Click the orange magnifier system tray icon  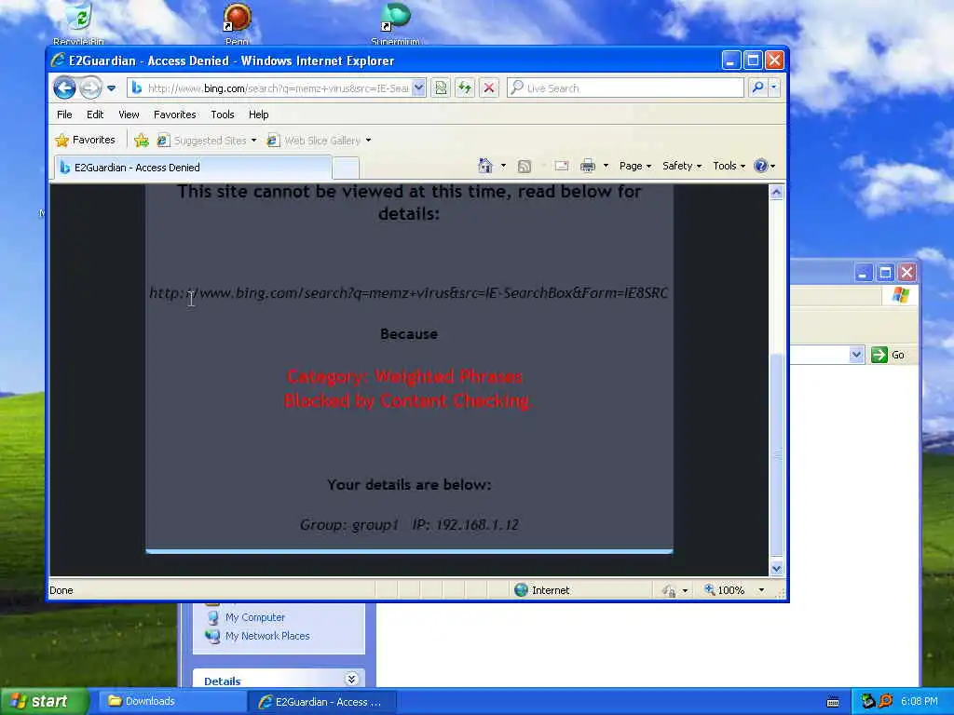(x=887, y=701)
